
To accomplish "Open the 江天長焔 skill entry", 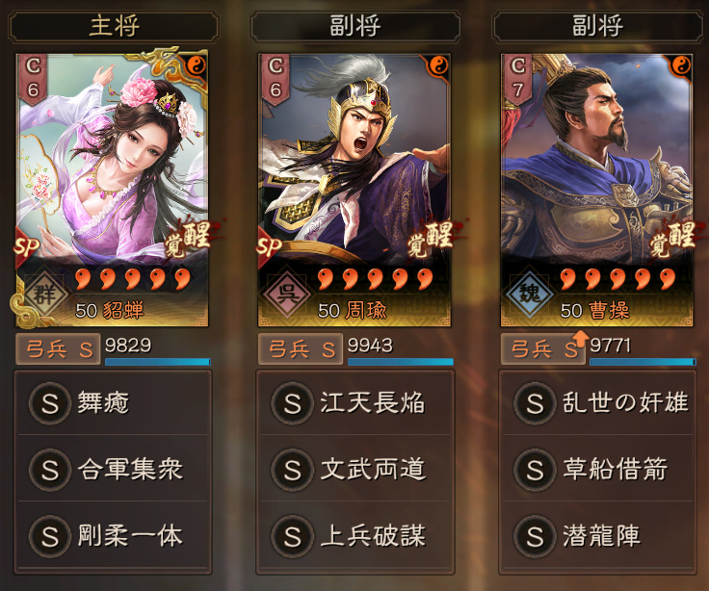I will 355,402.
